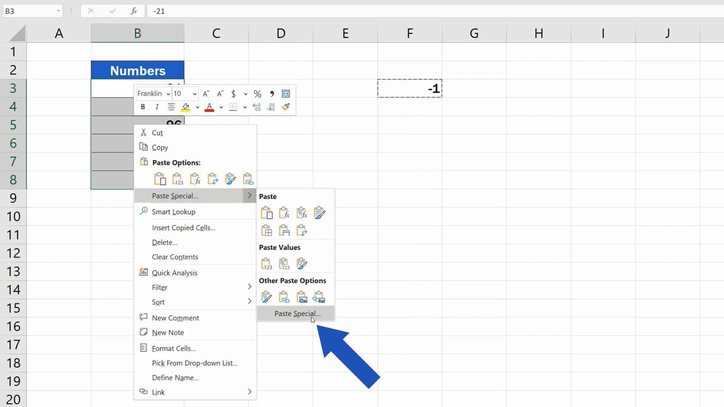This screenshot has width=724, height=407.
Task: Apply Comma Style from the mini toolbar
Action: coord(272,94)
